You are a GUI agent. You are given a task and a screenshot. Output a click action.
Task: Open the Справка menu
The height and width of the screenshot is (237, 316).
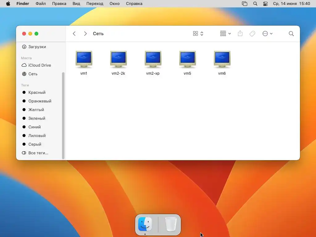tap(134, 4)
